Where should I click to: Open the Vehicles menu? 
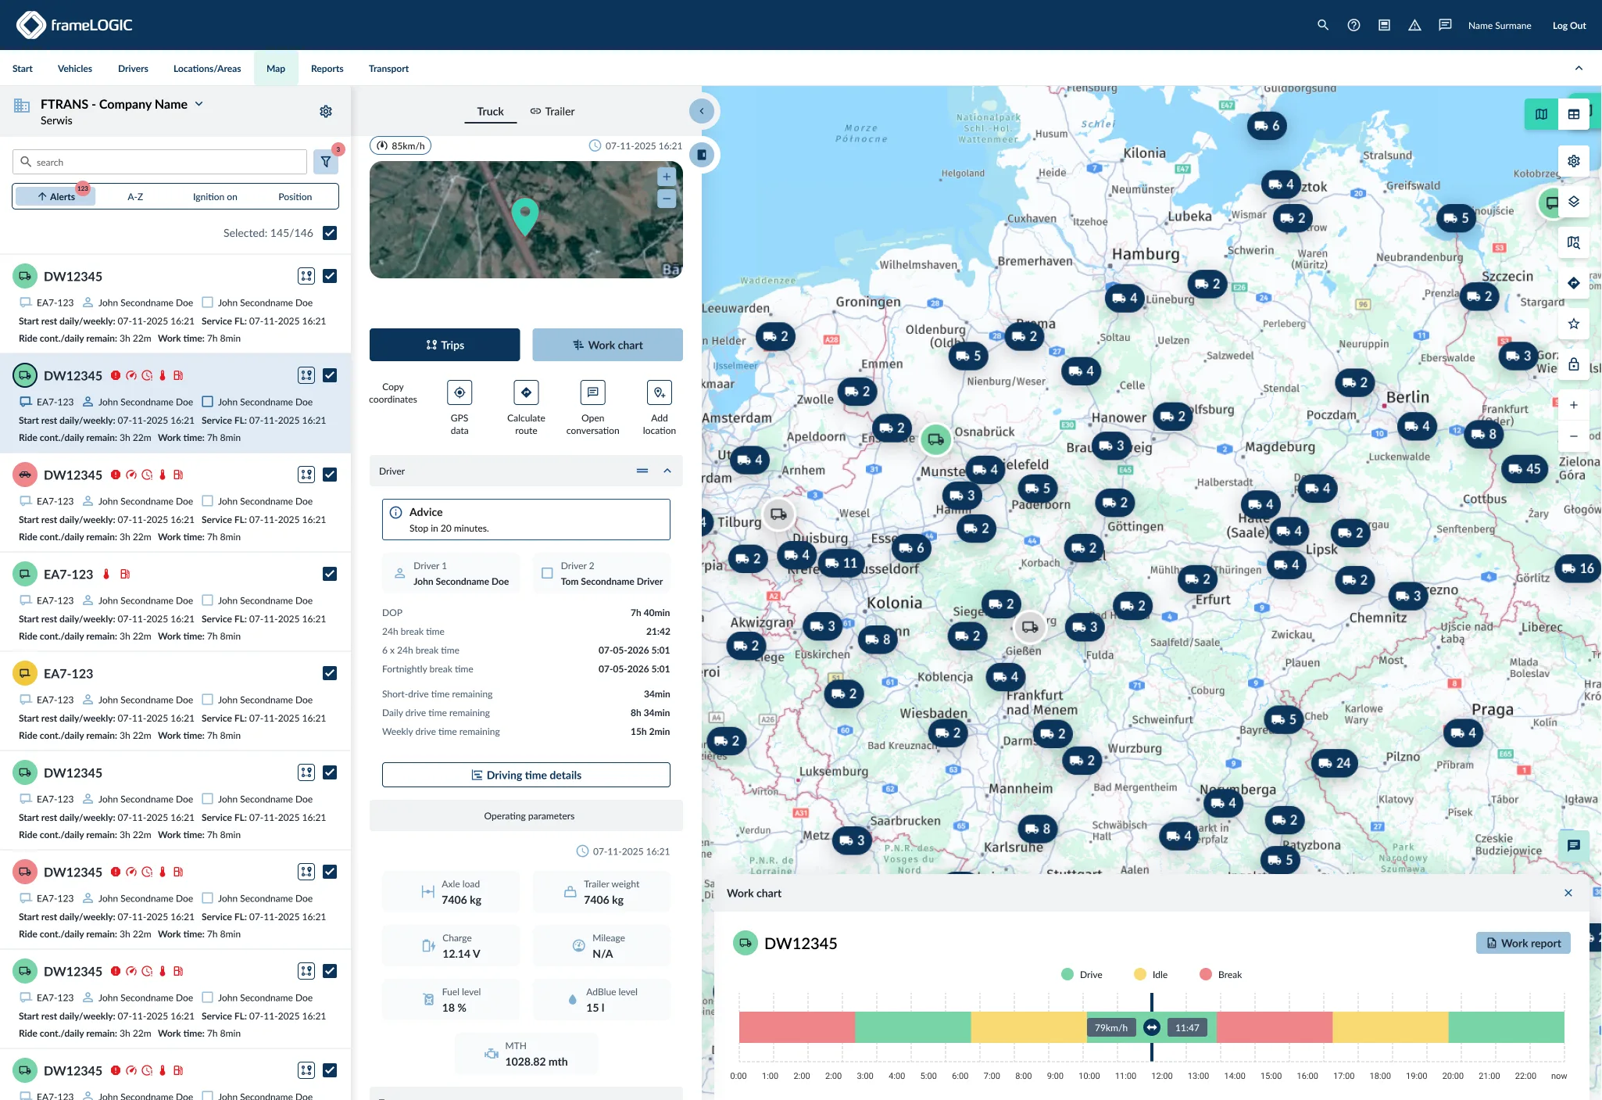pyautogui.click(x=75, y=69)
